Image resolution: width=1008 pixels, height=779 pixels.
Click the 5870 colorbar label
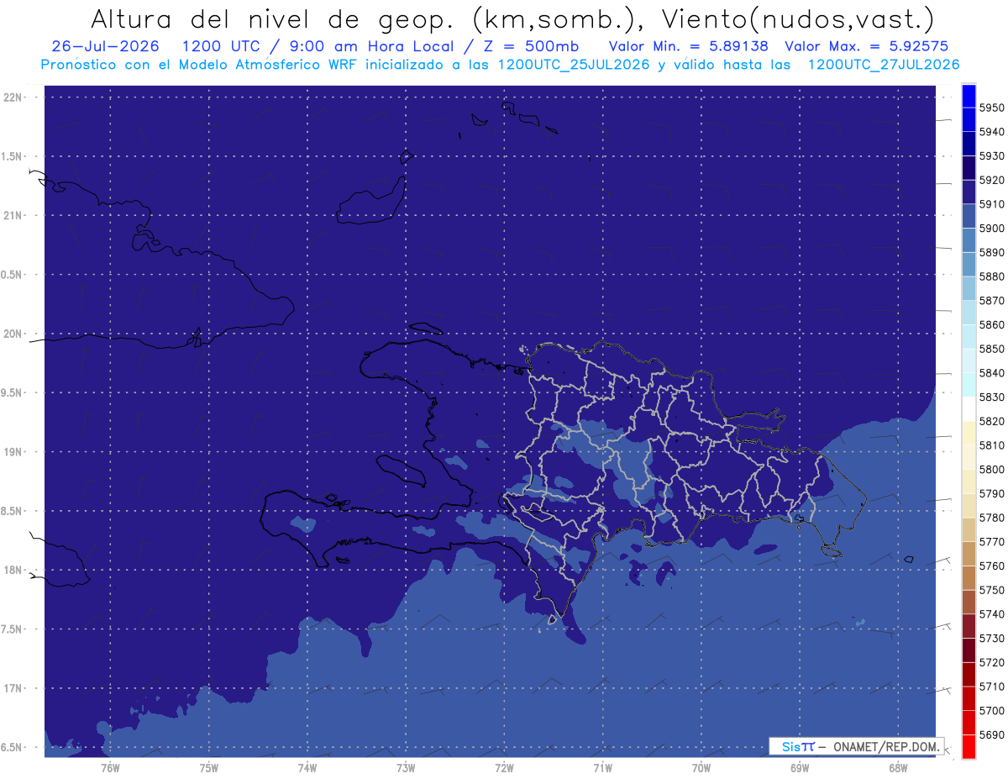click(x=991, y=301)
